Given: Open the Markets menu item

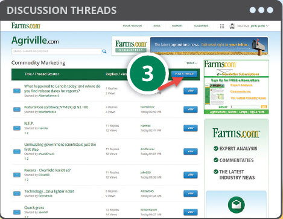Looking at the screenshot, I should coord(177,26).
